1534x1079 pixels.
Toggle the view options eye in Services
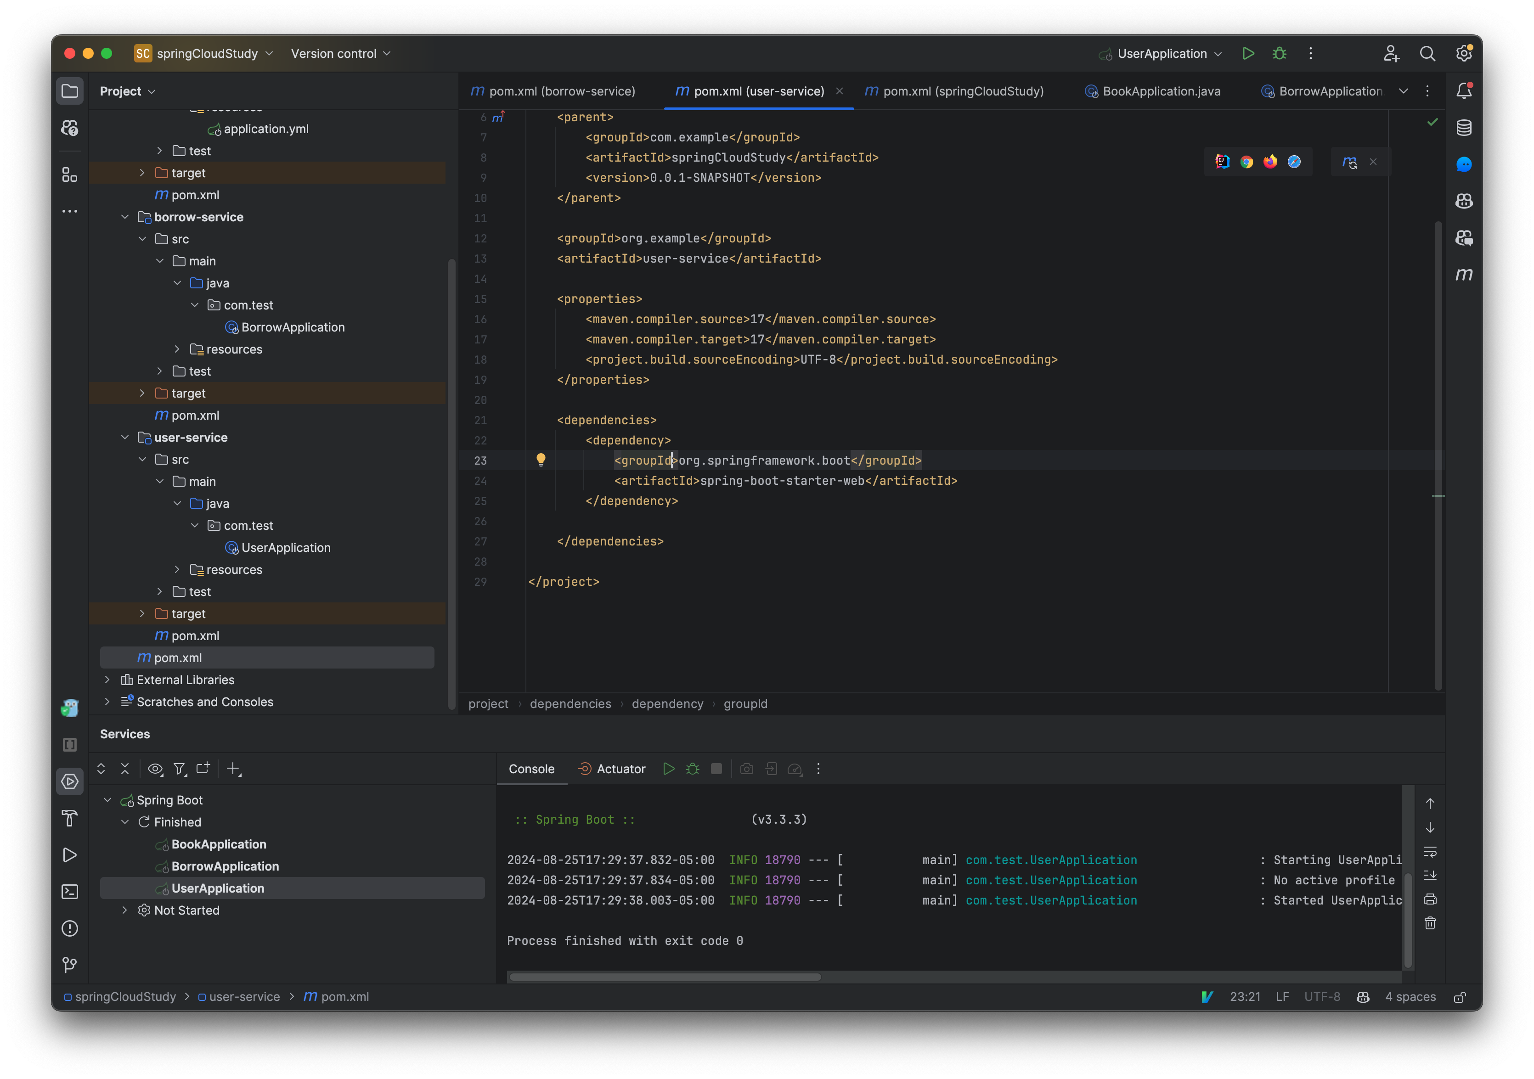[x=155, y=769]
